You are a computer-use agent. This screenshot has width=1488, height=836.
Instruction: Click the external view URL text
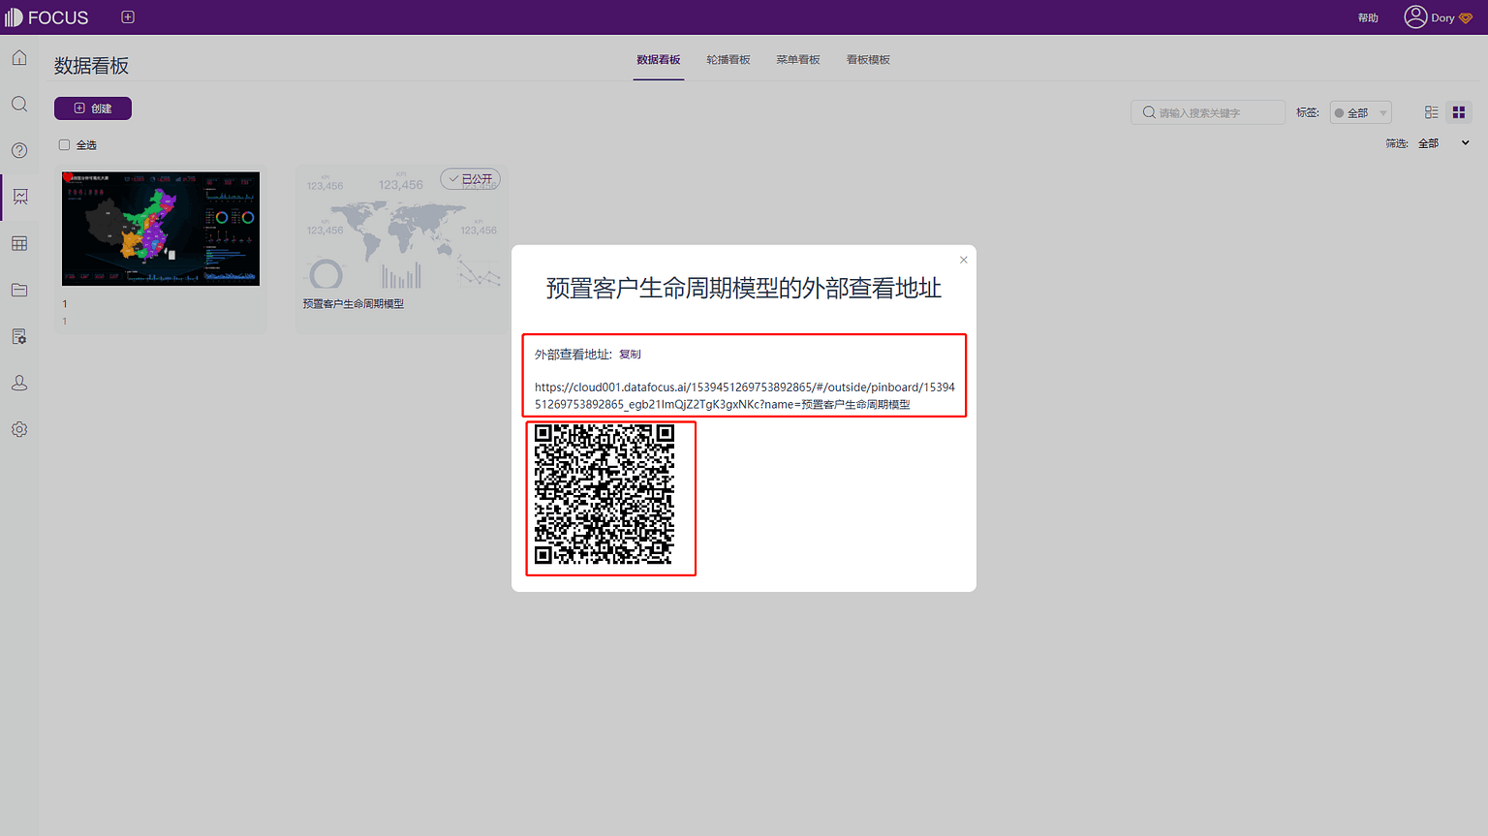coord(744,395)
